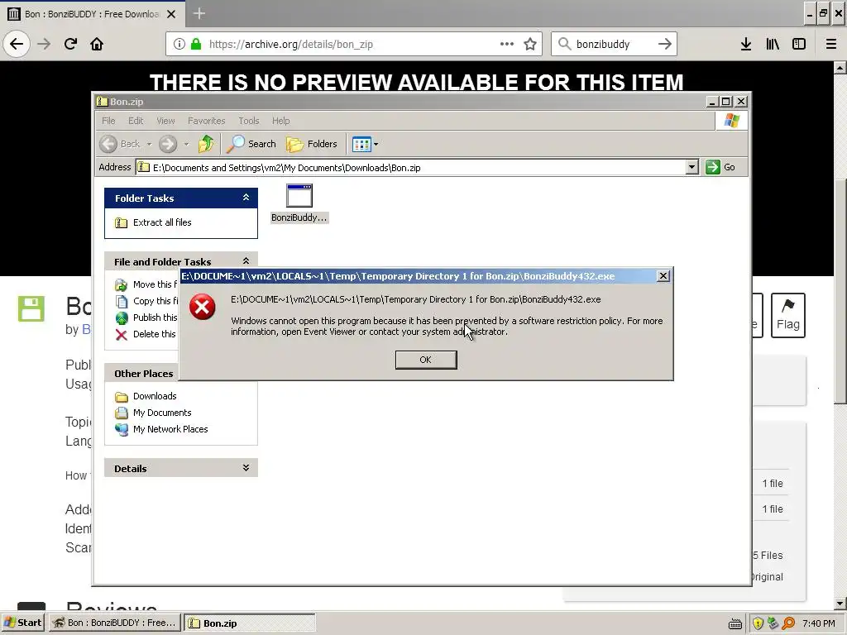The height and width of the screenshot is (635, 847).
Task: Click Explorer Back button
Action: tap(121, 144)
